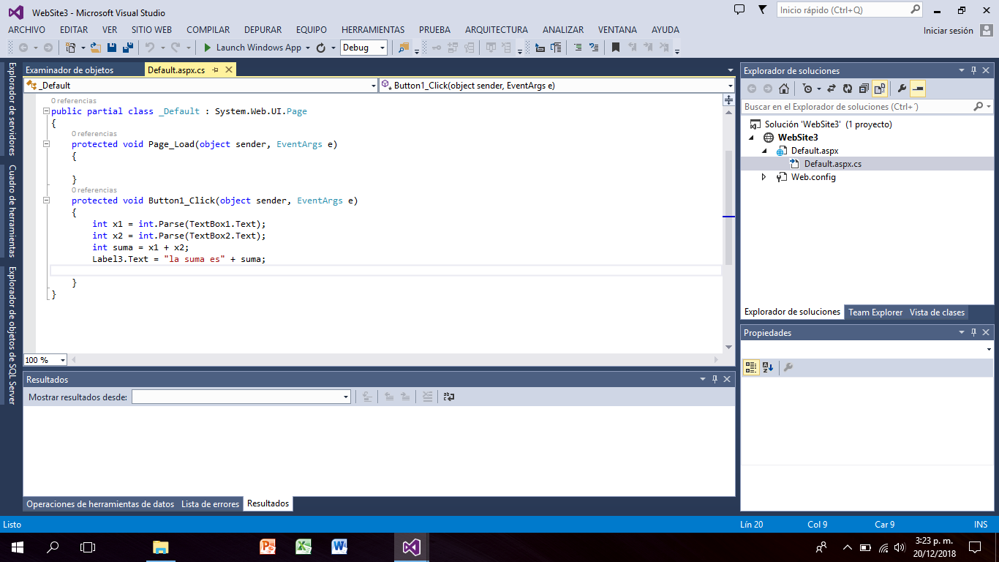Toggle Preview Selected Items in Solution Explorer
999x562 pixels.
[x=916, y=89]
